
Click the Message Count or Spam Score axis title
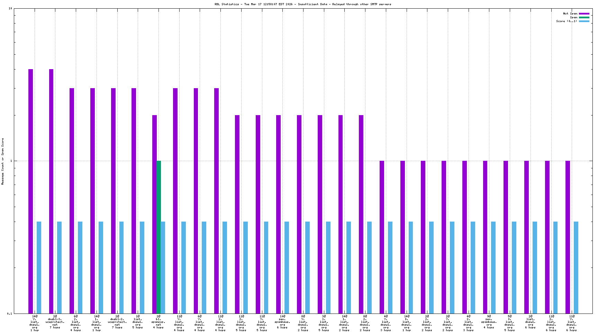3,161
